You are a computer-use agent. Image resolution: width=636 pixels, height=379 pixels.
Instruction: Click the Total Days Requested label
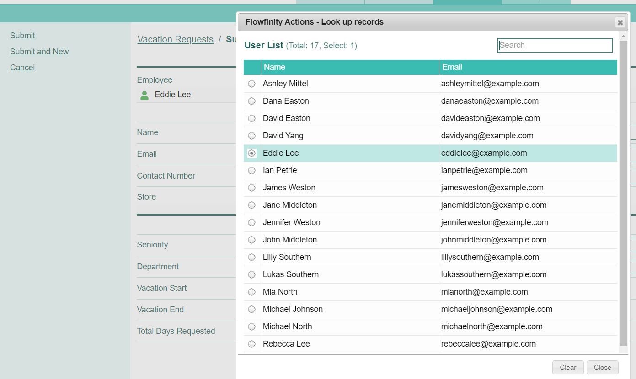coord(176,331)
